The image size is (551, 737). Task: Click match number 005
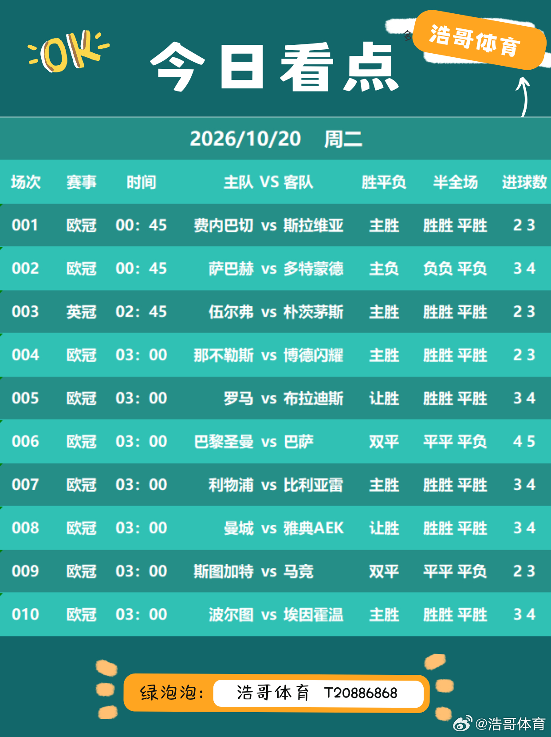[25, 398]
